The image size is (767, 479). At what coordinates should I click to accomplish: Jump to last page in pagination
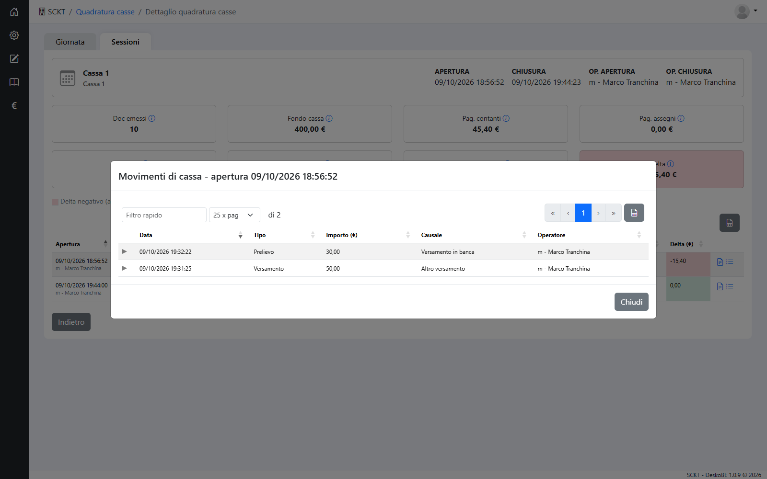click(614, 213)
